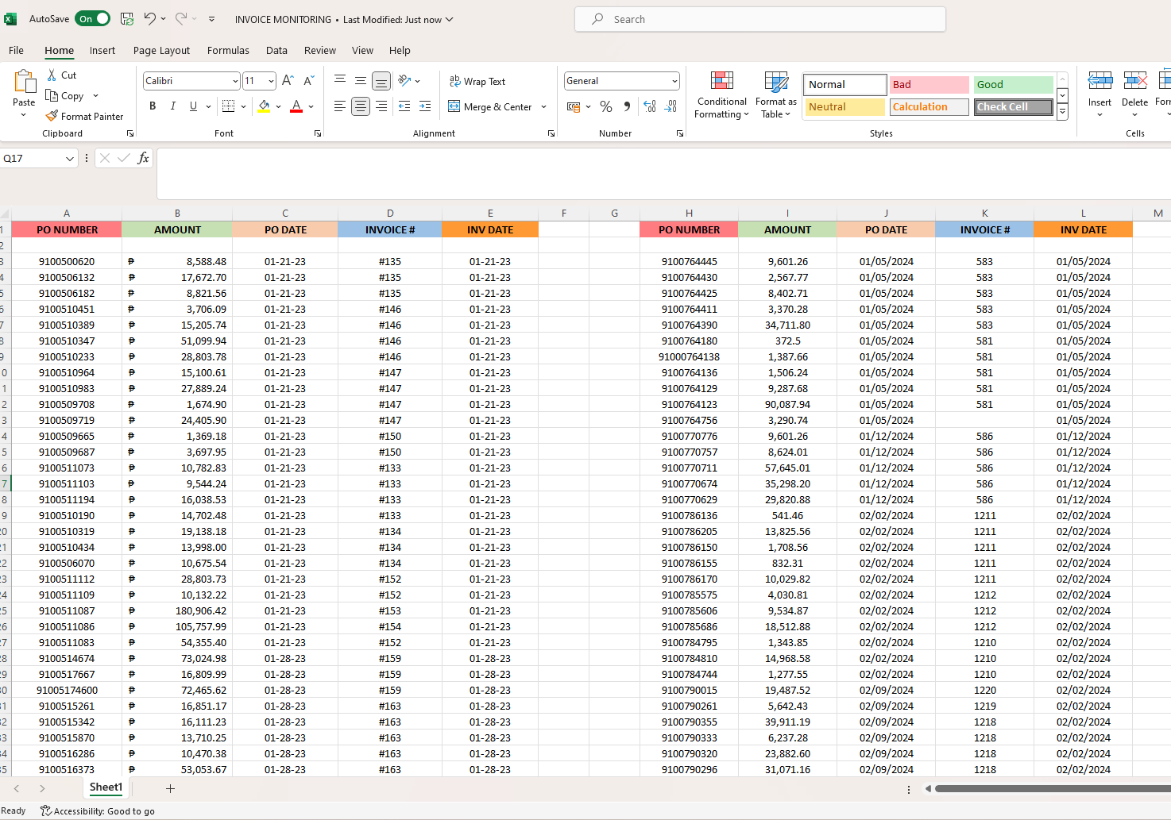Increase the cell indent
Image resolution: width=1171 pixels, height=820 pixels.
point(425,106)
